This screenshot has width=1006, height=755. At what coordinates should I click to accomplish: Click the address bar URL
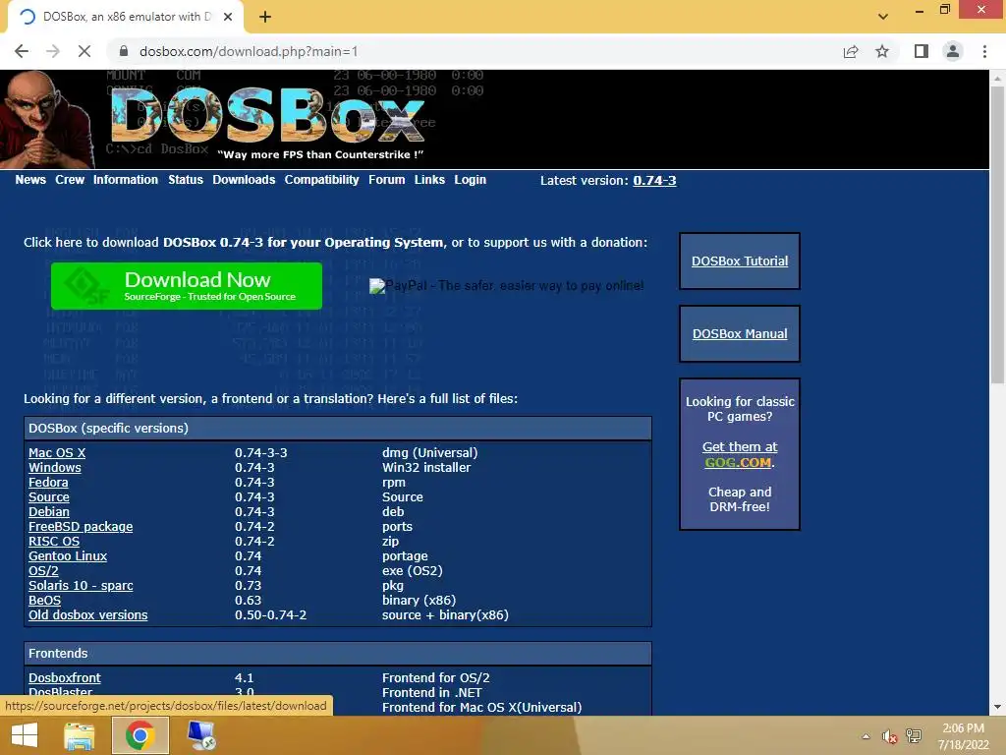(249, 51)
